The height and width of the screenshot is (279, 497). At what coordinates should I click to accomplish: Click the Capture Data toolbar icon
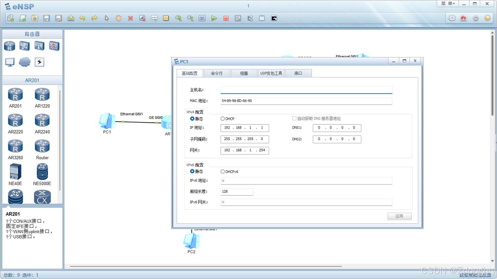coord(238,18)
